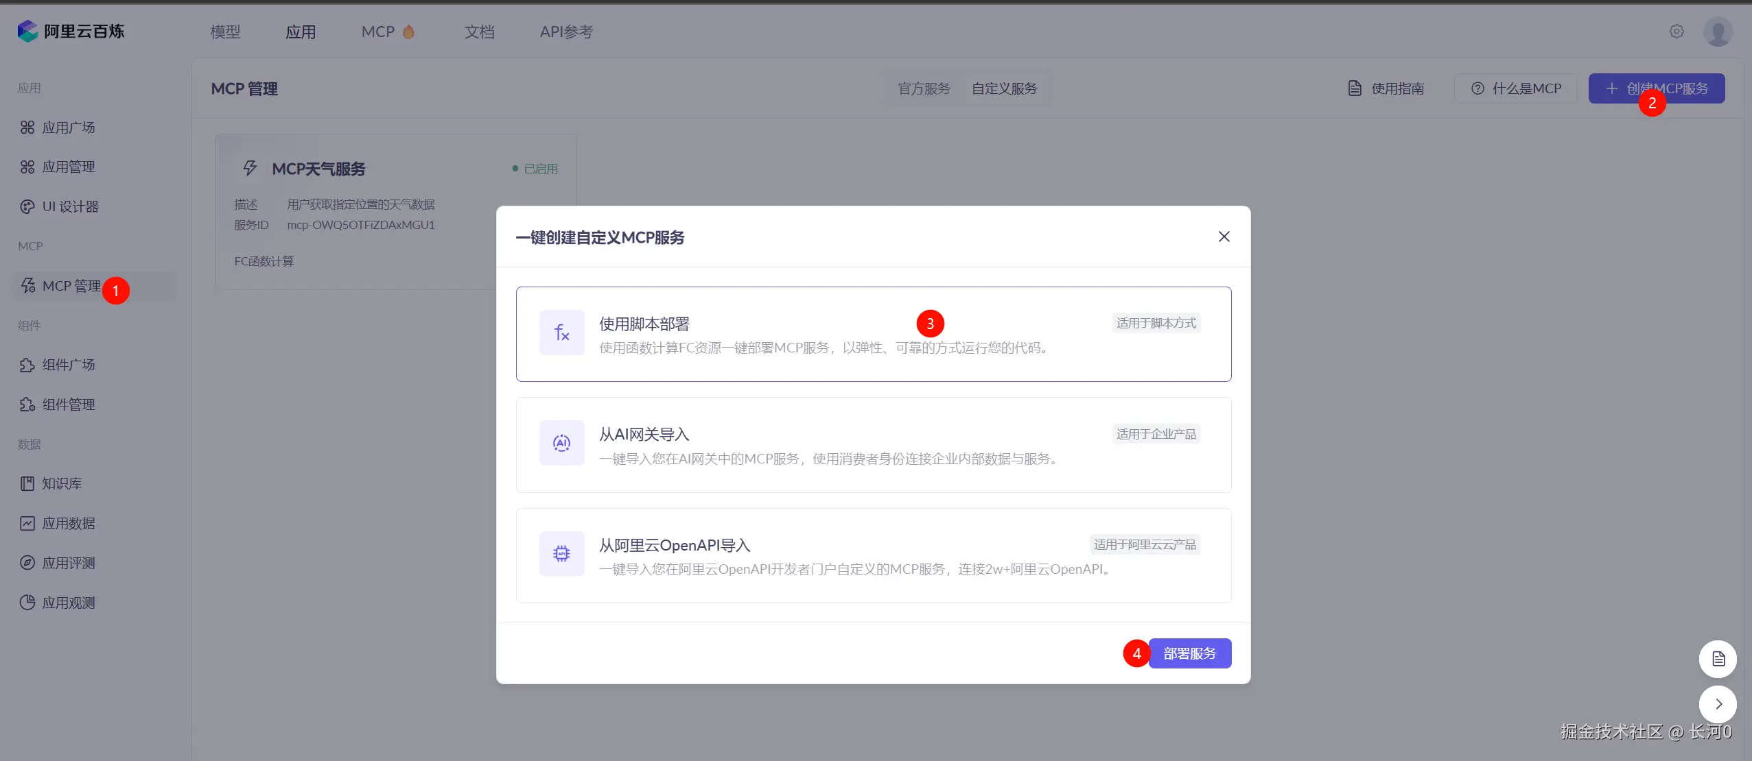Click the fx script deployment icon

(561, 333)
